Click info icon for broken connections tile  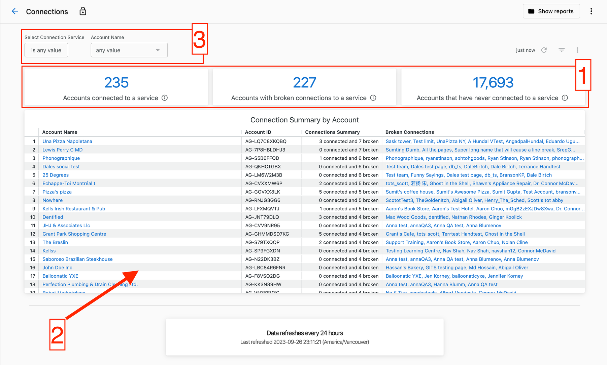coord(373,98)
